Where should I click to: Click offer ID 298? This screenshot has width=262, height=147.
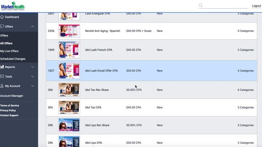pyautogui.click(x=50, y=125)
